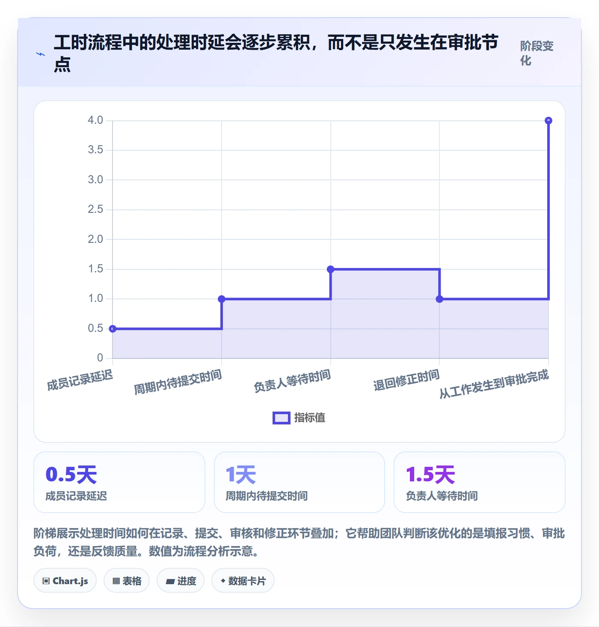Click the data point at 周期内待提交时间
The image size is (599, 627).
pos(222,299)
